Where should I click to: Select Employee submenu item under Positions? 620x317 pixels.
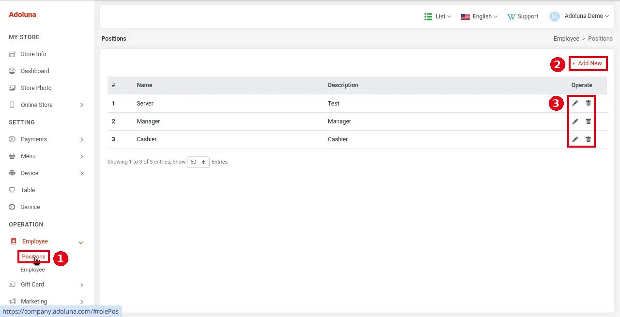tap(32, 270)
